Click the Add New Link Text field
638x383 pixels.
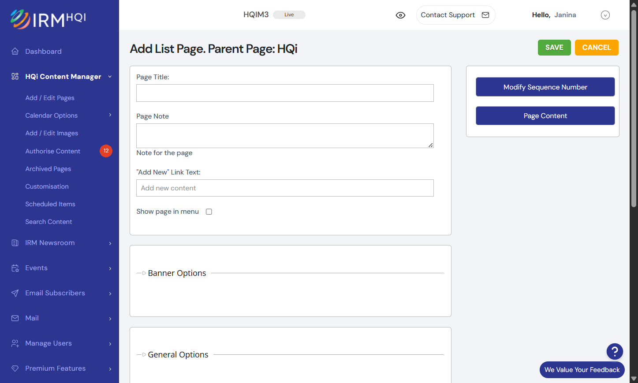285,188
